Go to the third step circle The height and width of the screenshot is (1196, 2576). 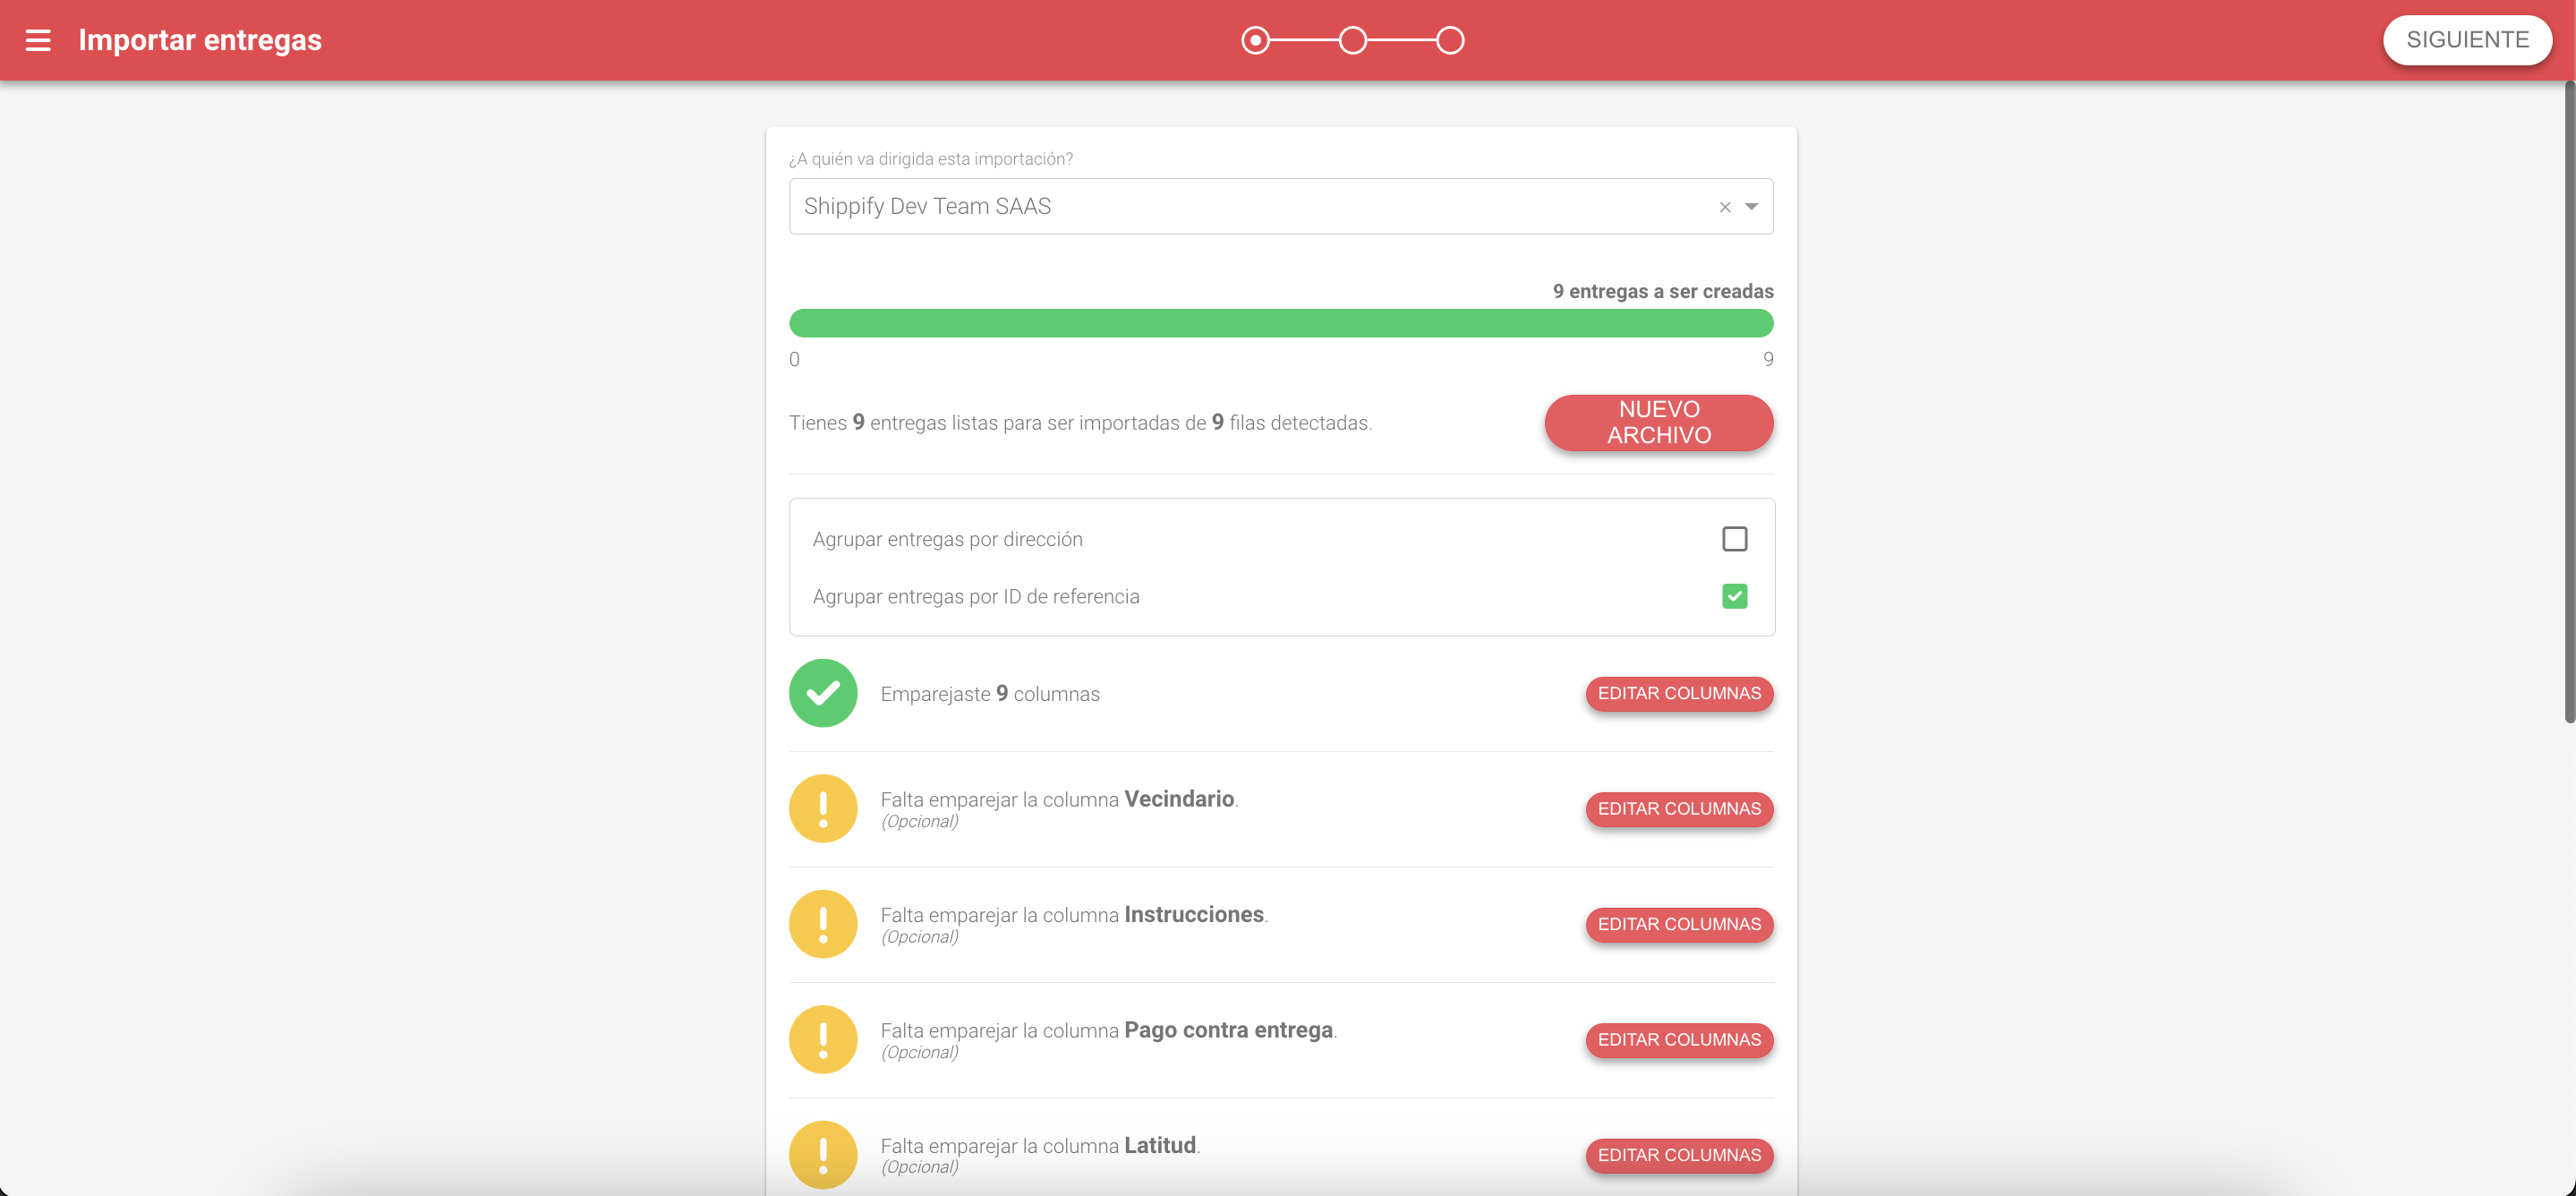[x=1450, y=40]
